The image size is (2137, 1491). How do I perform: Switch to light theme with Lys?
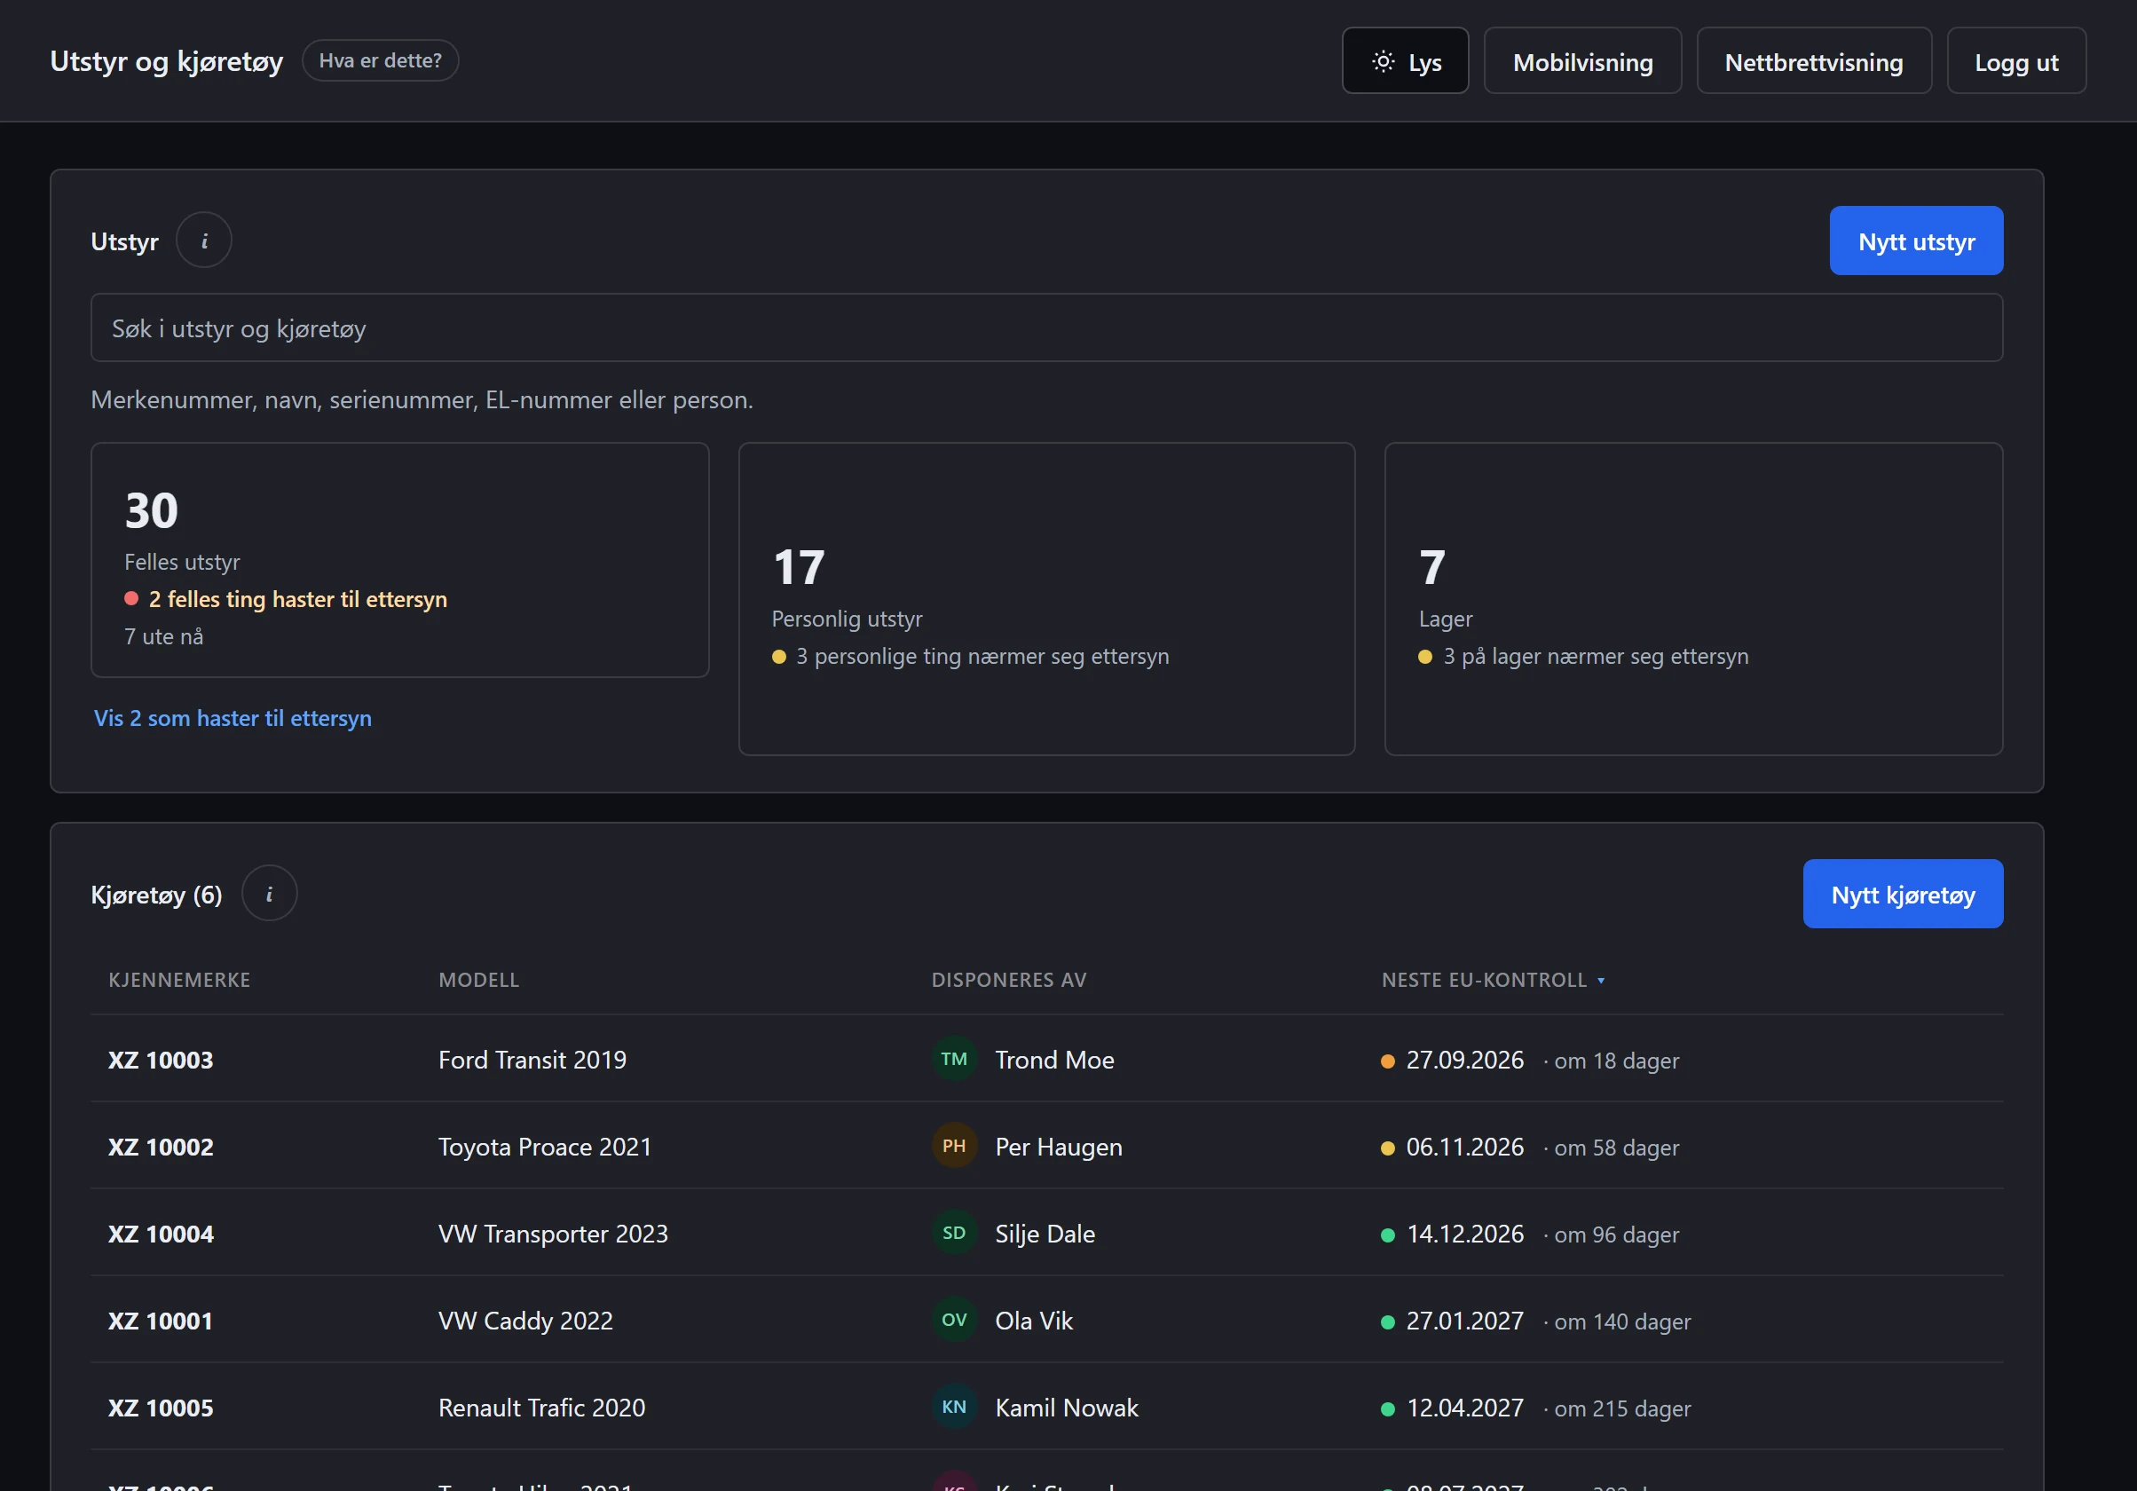click(x=1406, y=61)
